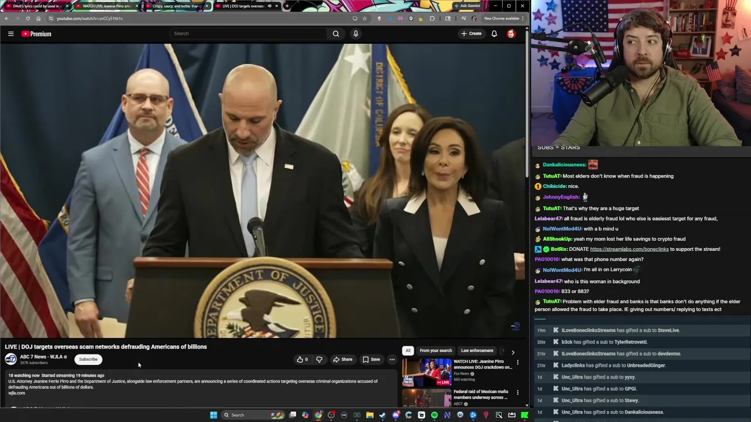Image resolution: width=751 pixels, height=422 pixels.
Task: Expand more filter chips with arrow
Action: pyautogui.click(x=513, y=352)
